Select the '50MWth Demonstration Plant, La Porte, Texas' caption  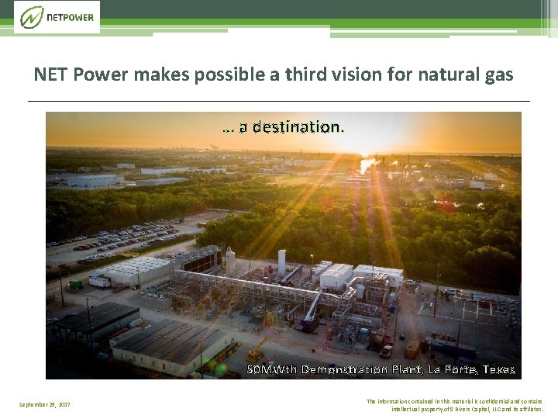[x=381, y=369]
